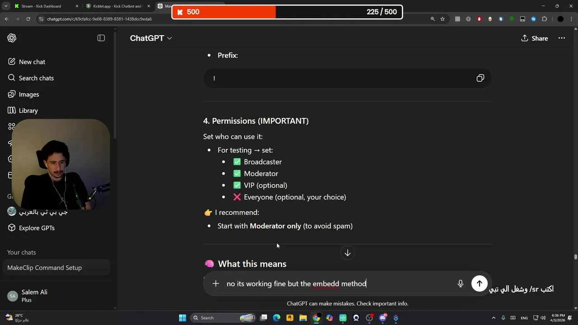
Task: Click the taskbar Search box
Action: coord(224,318)
